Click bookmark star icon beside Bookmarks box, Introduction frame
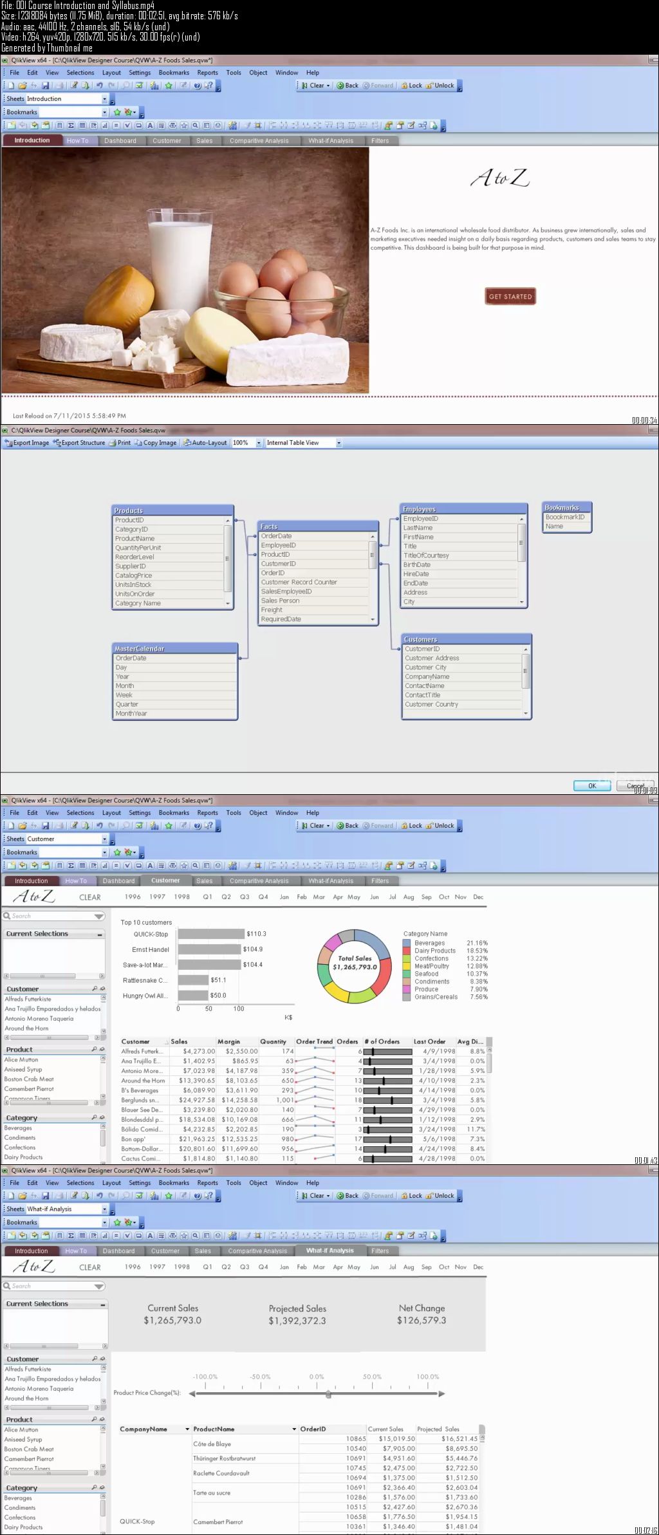The height and width of the screenshot is (1535, 659). coord(117,112)
